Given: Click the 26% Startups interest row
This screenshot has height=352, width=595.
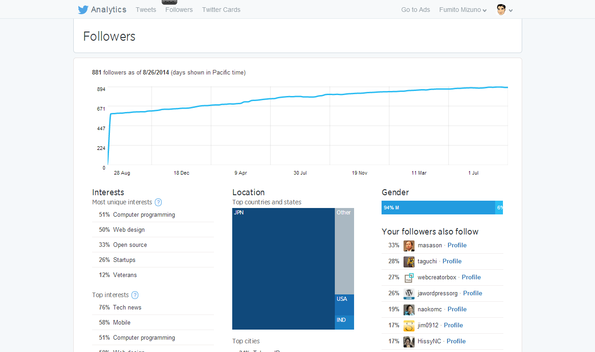Looking at the screenshot, I should (153, 260).
